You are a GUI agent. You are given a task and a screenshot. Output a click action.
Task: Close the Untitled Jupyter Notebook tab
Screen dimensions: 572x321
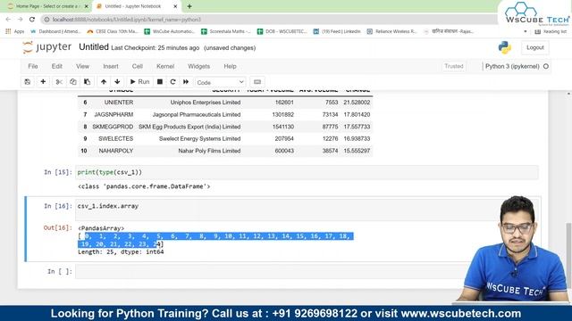[x=175, y=6]
